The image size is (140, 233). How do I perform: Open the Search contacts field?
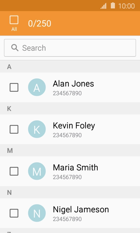click(x=70, y=48)
